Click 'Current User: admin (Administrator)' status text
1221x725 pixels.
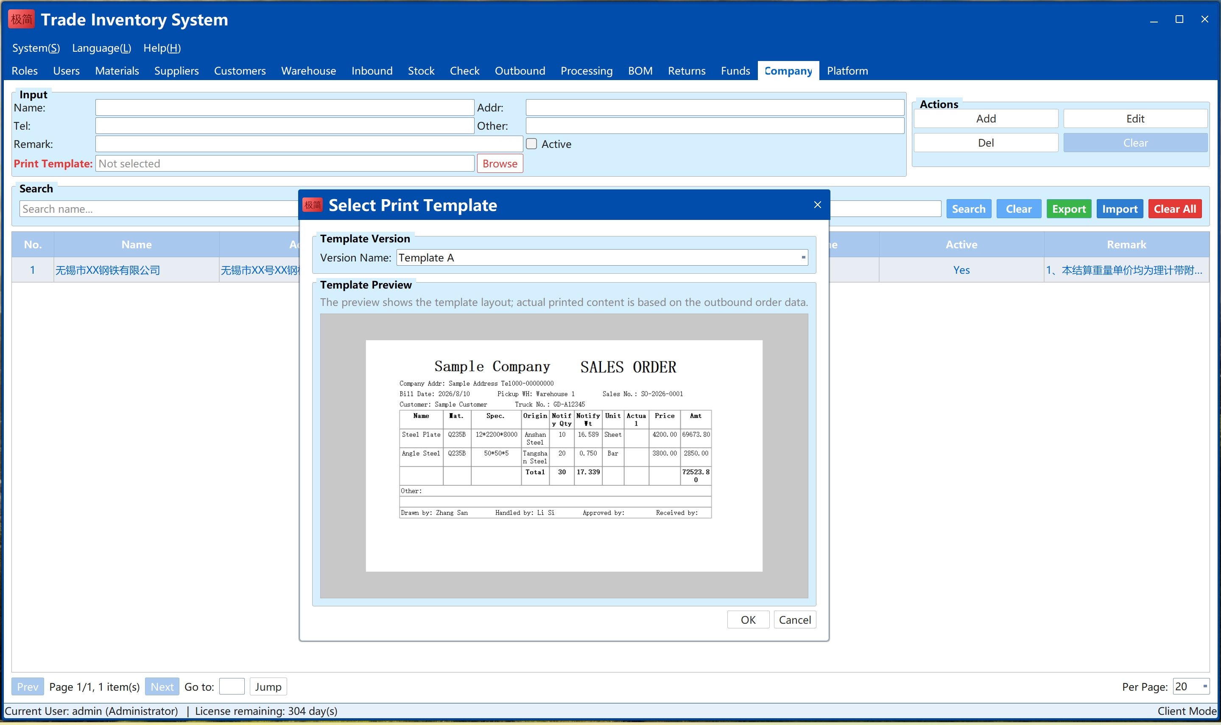point(92,711)
